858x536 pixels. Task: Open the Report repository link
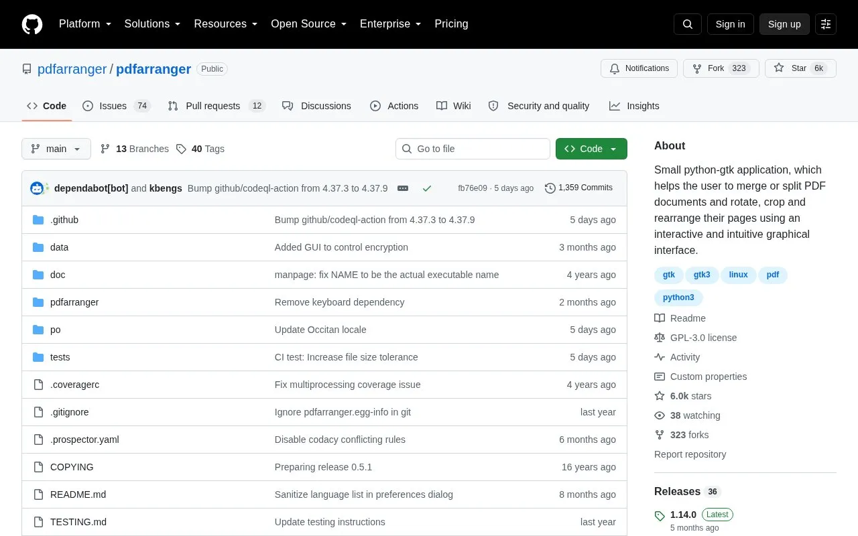point(690,454)
